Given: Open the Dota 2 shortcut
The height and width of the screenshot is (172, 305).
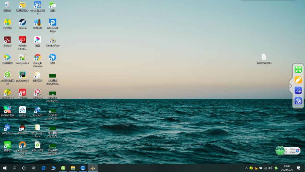Looking at the screenshot, I should coord(7,42).
